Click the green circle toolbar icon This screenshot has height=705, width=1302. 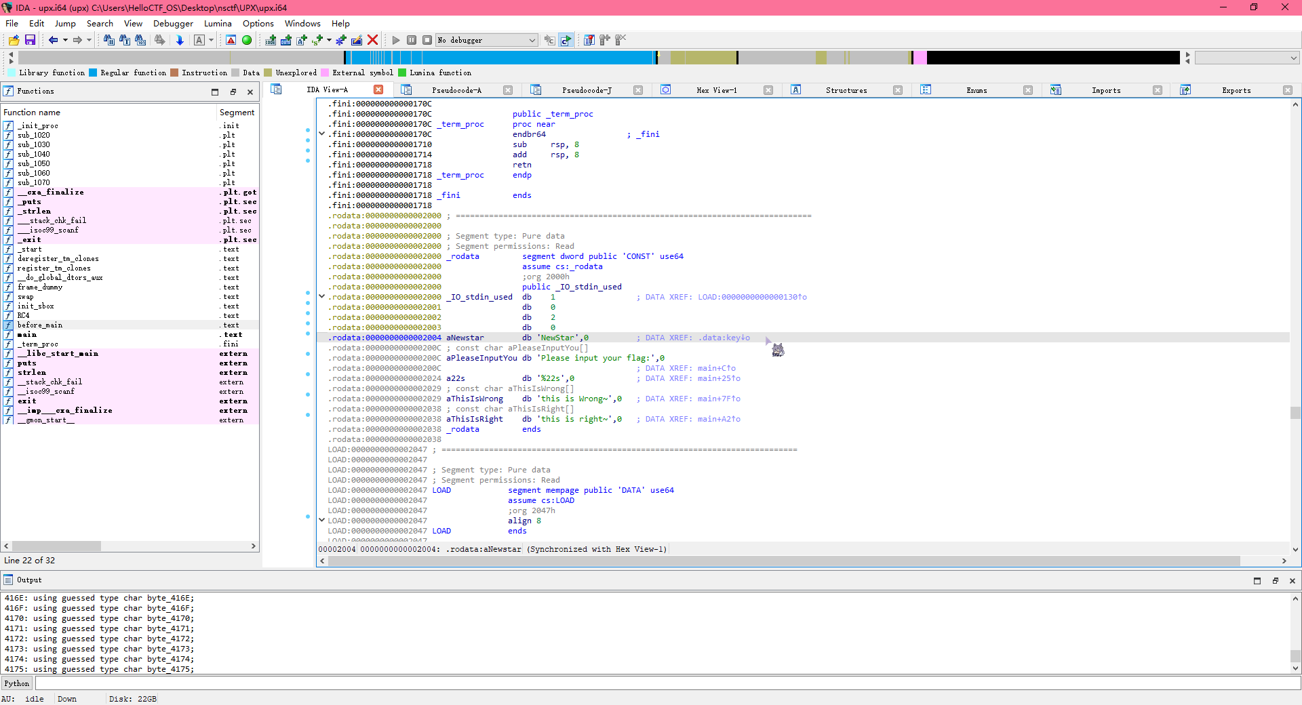point(247,40)
